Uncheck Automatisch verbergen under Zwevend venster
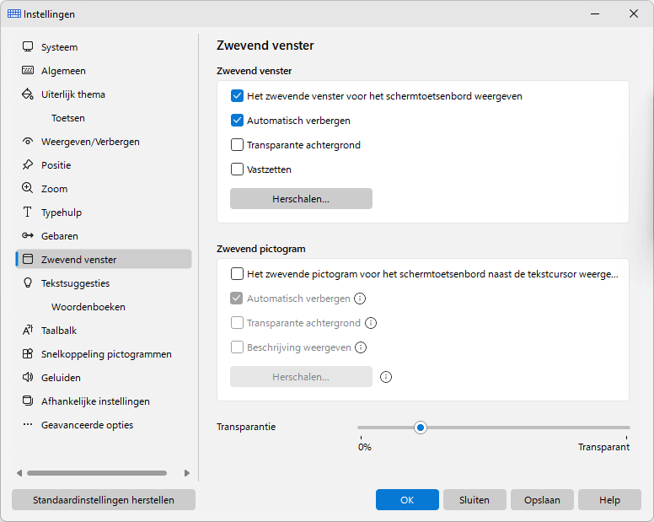654x522 pixels. click(x=237, y=121)
